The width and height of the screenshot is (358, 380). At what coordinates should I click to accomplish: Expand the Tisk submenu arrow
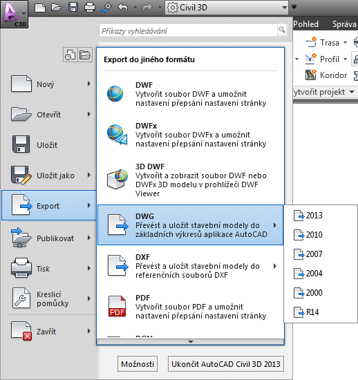[89, 268]
